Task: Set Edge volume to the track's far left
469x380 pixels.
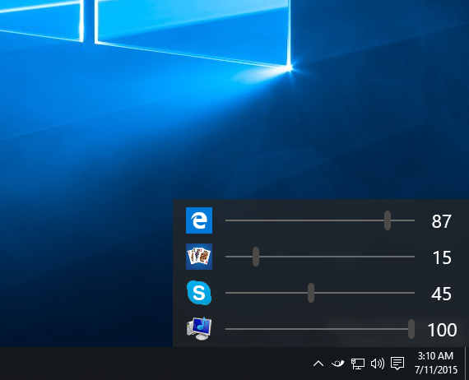Action: tap(226, 220)
